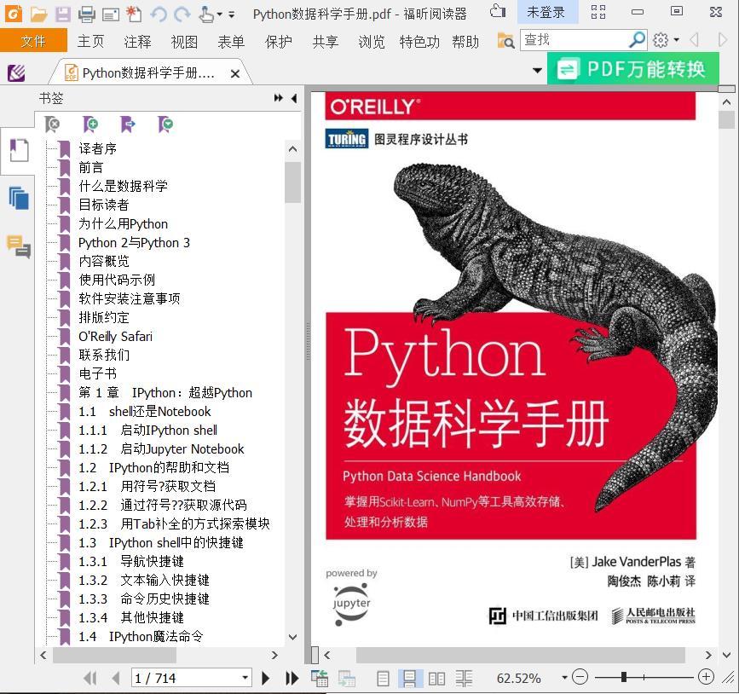The image size is (739, 694).
Task: Click the Redo arrow icon
Action: [x=182, y=14]
